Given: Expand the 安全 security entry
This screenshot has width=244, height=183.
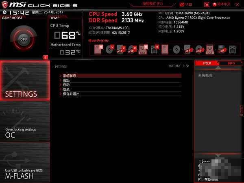Looking at the screenshot, I should coord(120,89).
